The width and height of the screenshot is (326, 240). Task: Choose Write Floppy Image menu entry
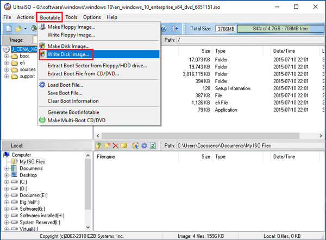pos(71,35)
